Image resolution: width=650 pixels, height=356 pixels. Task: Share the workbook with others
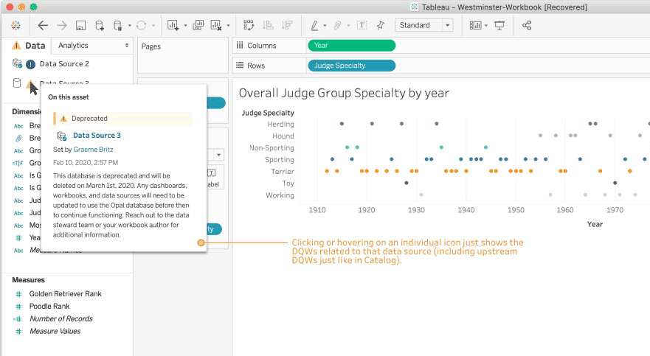pos(527,26)
